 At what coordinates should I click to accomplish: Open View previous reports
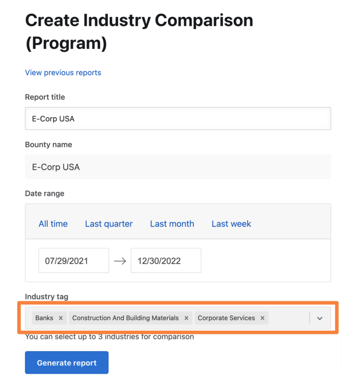point(63,72)
